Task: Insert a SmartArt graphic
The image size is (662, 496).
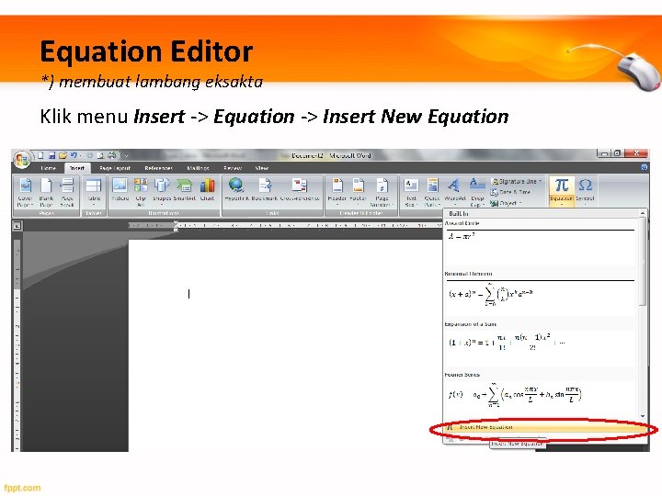Action: (184, 189)
